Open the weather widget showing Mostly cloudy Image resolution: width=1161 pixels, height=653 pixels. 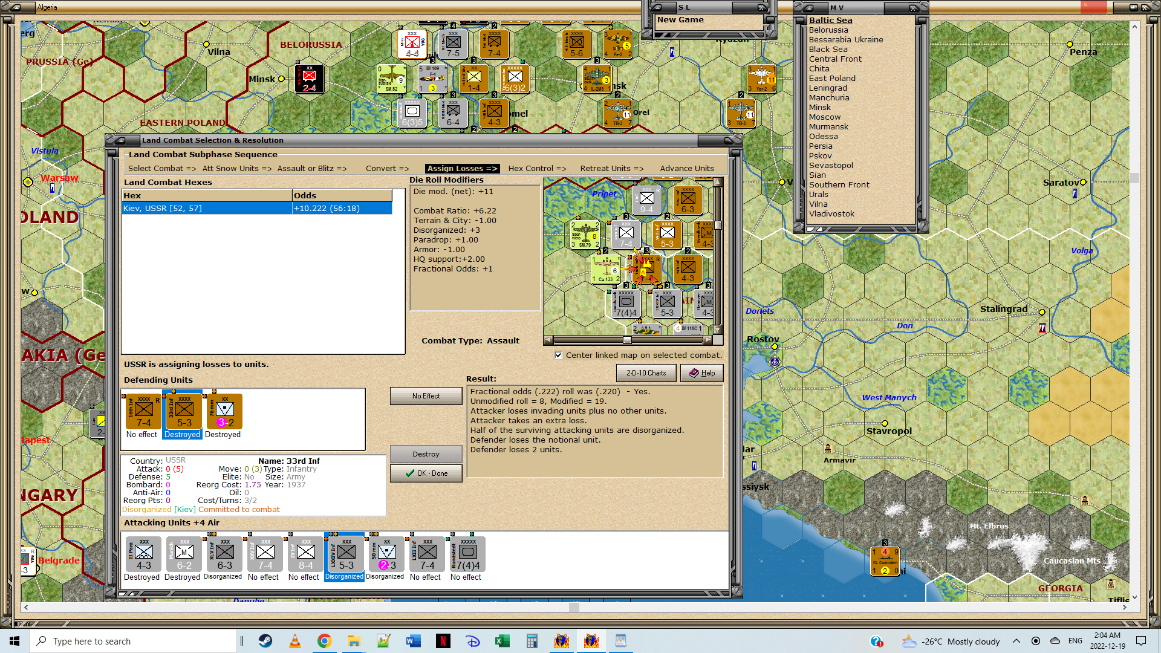tap(951, 641)
